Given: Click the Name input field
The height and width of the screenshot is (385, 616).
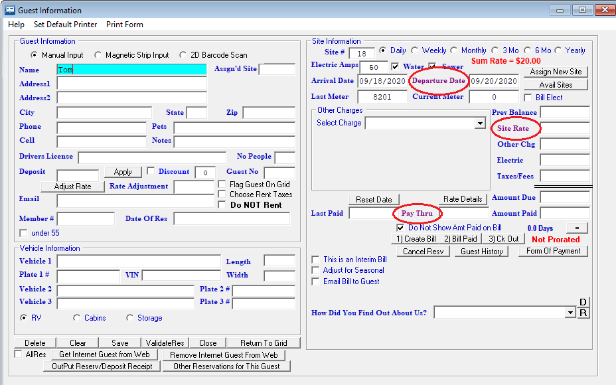Looking at the screenshot, I should click(x=131, y=70).
